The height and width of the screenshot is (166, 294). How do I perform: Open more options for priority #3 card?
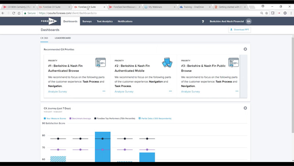tap(237, 91)
